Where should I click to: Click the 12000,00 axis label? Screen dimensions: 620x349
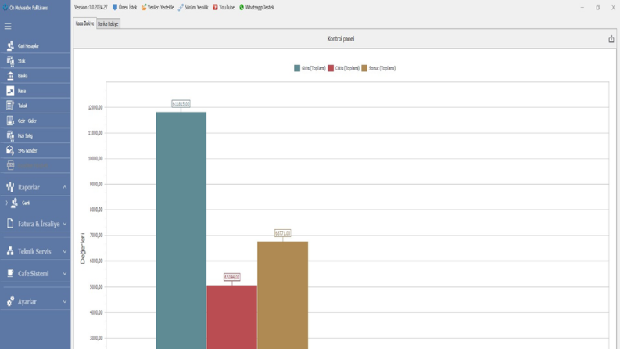click(x=95, y=107)
